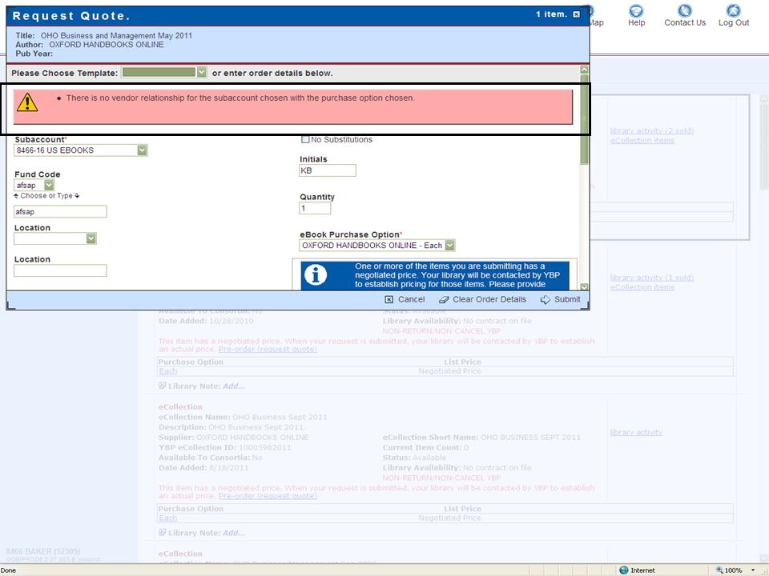The image size is (769, 576).
Task: Click the Log Out icon
Action: pos(733,10)
